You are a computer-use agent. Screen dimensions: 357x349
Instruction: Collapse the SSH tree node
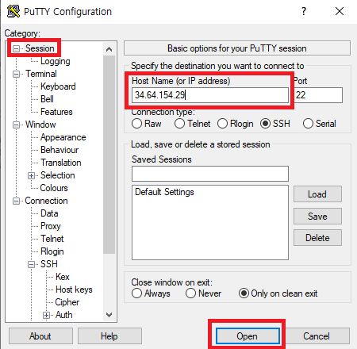click(31, 264)
